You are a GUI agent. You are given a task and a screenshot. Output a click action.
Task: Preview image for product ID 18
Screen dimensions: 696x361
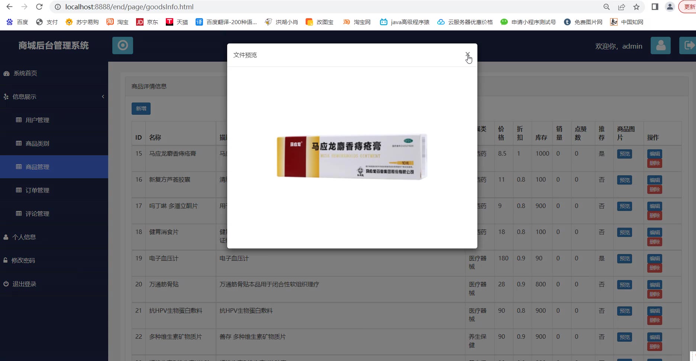pyautogui.click(x=625, y=232)
